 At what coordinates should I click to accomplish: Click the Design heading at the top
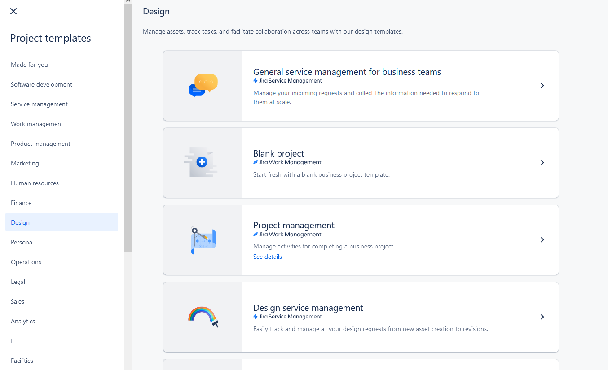156,12
